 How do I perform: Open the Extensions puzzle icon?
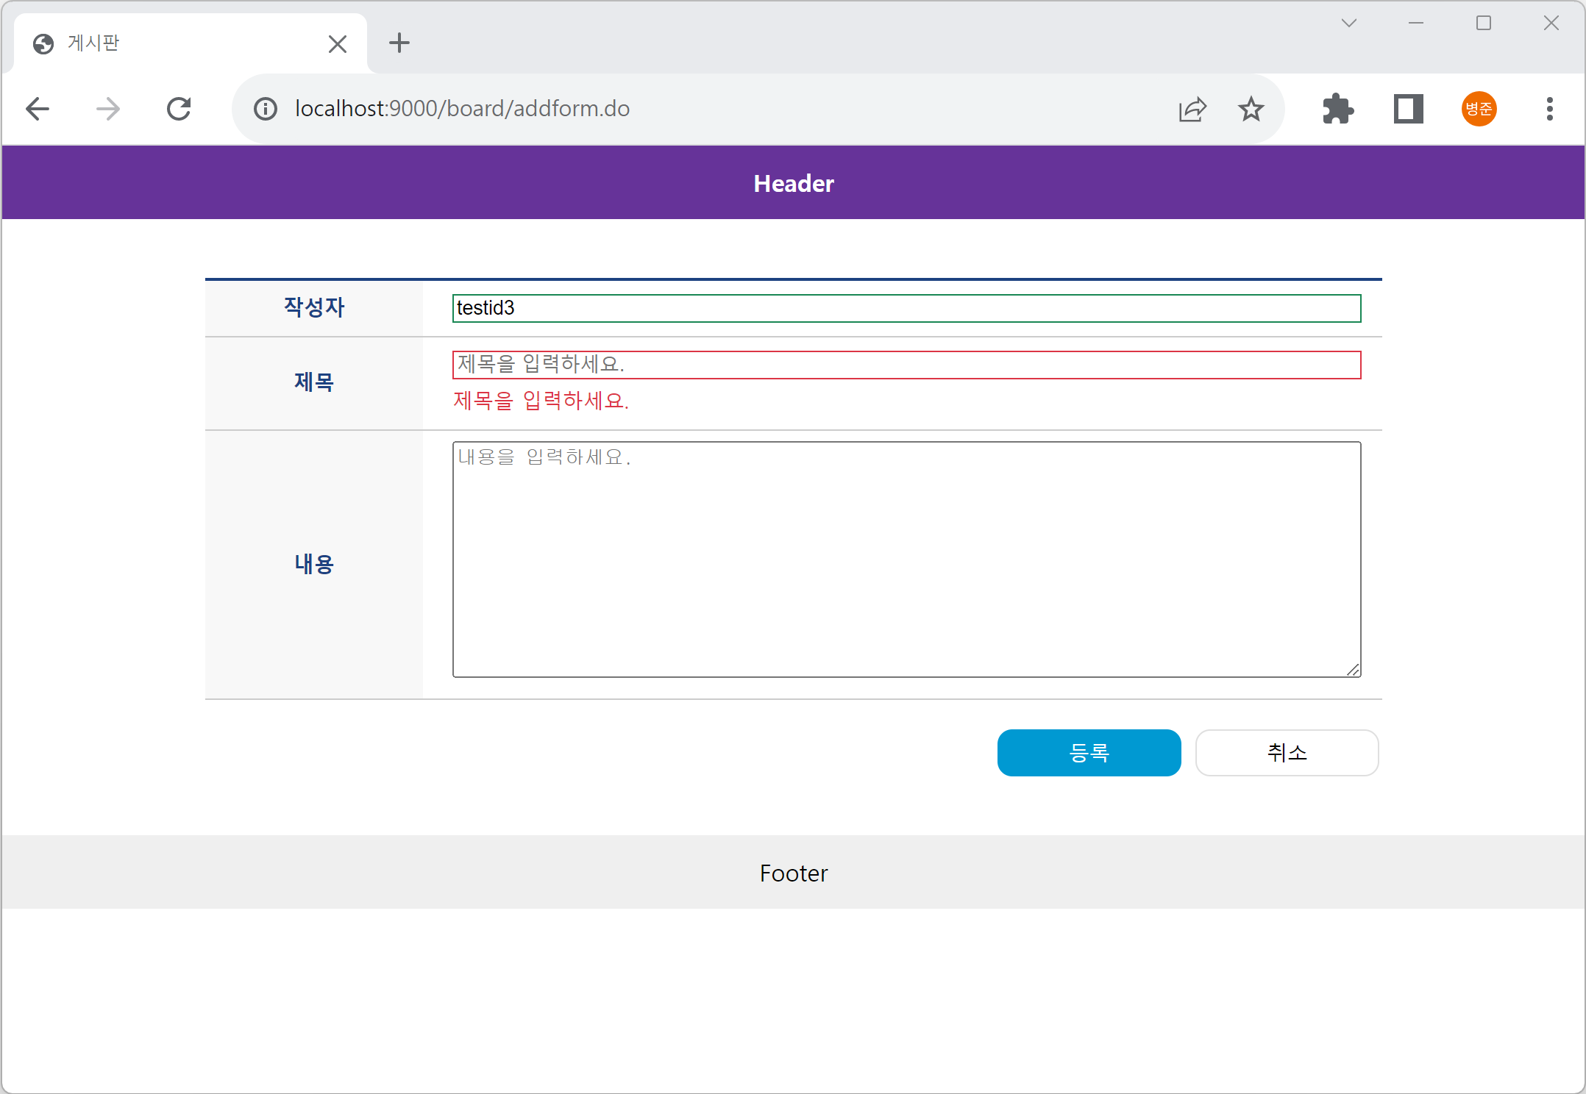[x=1337, y=110]
